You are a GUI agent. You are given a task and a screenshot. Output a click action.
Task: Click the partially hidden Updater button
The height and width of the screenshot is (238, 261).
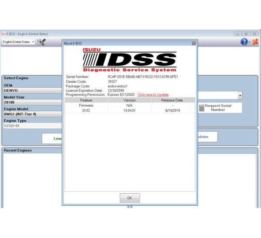207,137
